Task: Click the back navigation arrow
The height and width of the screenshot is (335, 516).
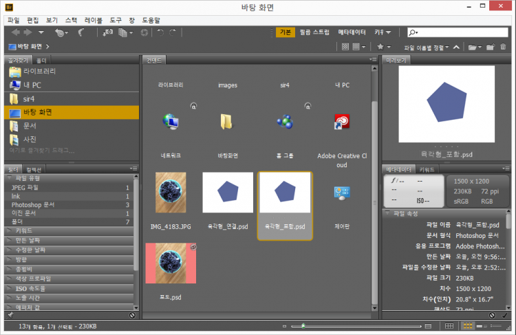Action: (x=15, y=32)
